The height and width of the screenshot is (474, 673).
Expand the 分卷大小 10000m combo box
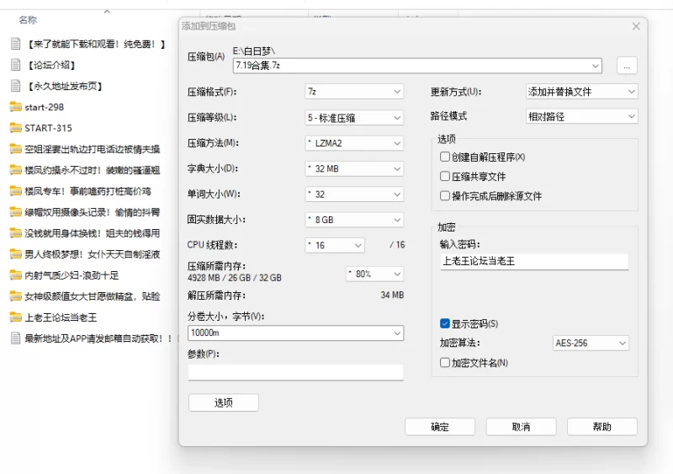[296, 333]
